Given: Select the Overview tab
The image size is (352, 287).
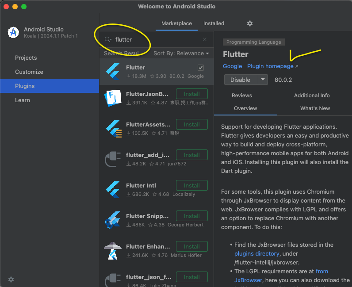Looking at the screenshot, I should tap(245, 108).
